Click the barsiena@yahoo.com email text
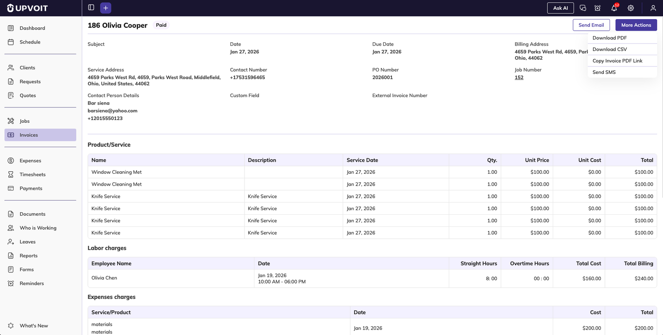This screenshot has width=663, height=335. [112, 111]
